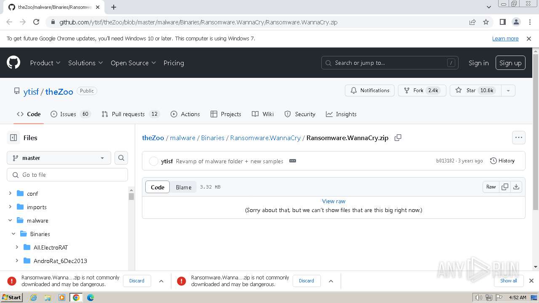
Task: Launch Windows Media Player from taskbar
Action: [x=62, y=298]
